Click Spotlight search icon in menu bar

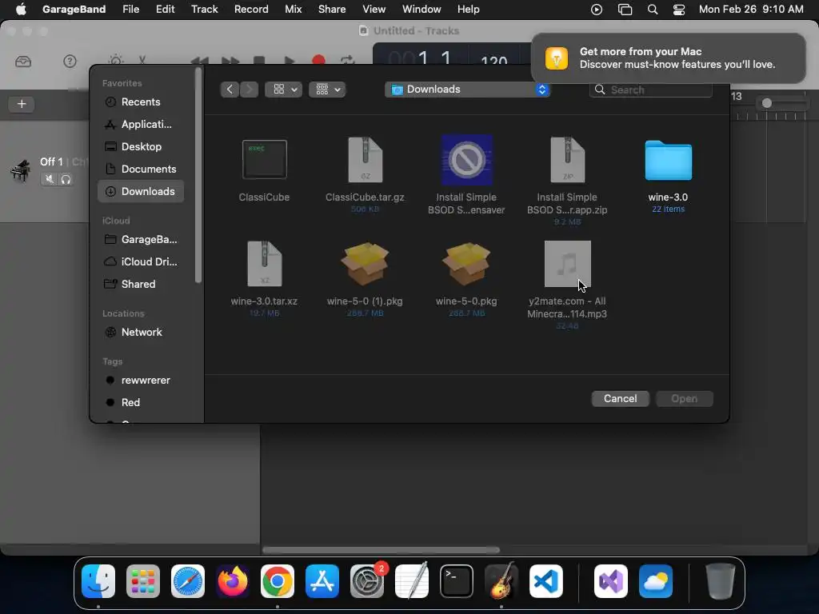(x=653, y=10)
